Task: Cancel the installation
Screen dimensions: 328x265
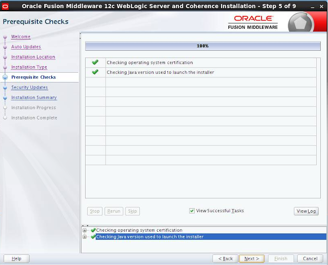Action: 310,259
